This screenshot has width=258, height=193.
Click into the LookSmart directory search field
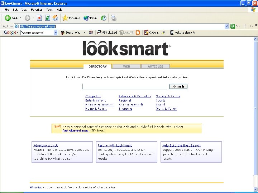[124, 86]
